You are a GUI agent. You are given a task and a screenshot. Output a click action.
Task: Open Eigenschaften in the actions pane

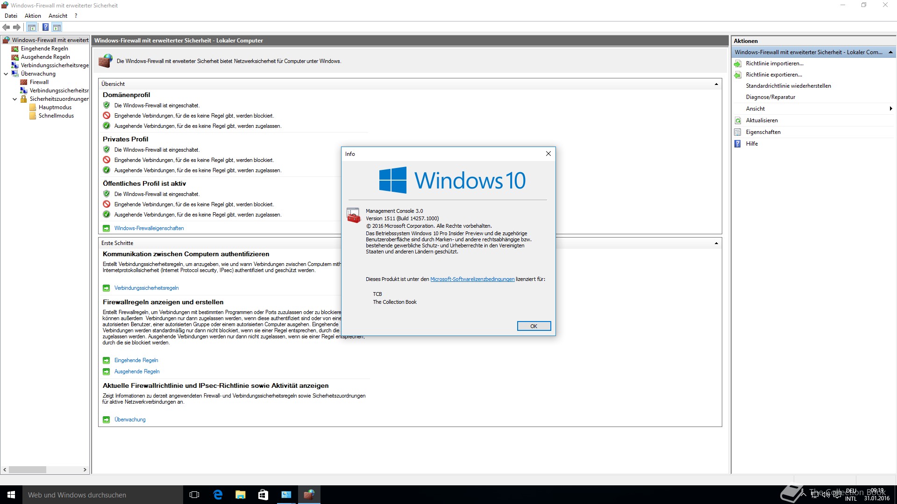pos(763,132)
